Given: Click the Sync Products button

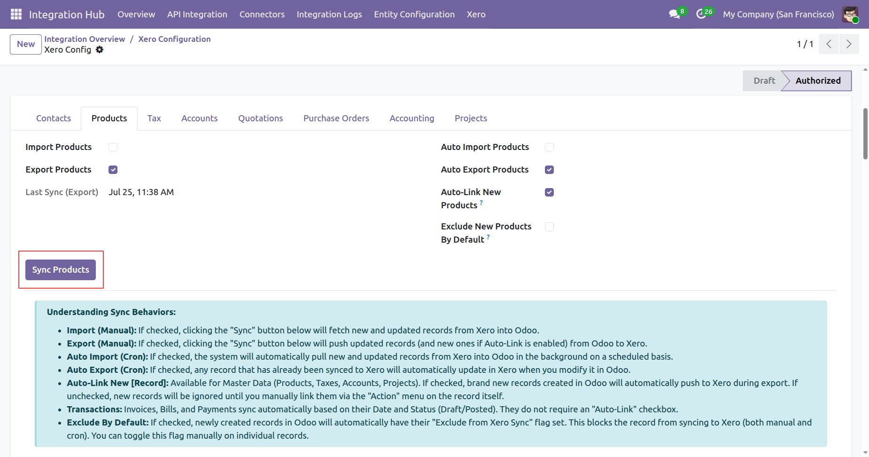Looking at the screenshot, I should [61, 270].
